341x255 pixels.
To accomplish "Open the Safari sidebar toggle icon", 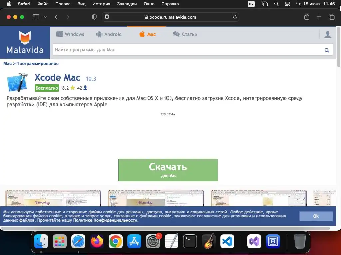I will point(36,17).
